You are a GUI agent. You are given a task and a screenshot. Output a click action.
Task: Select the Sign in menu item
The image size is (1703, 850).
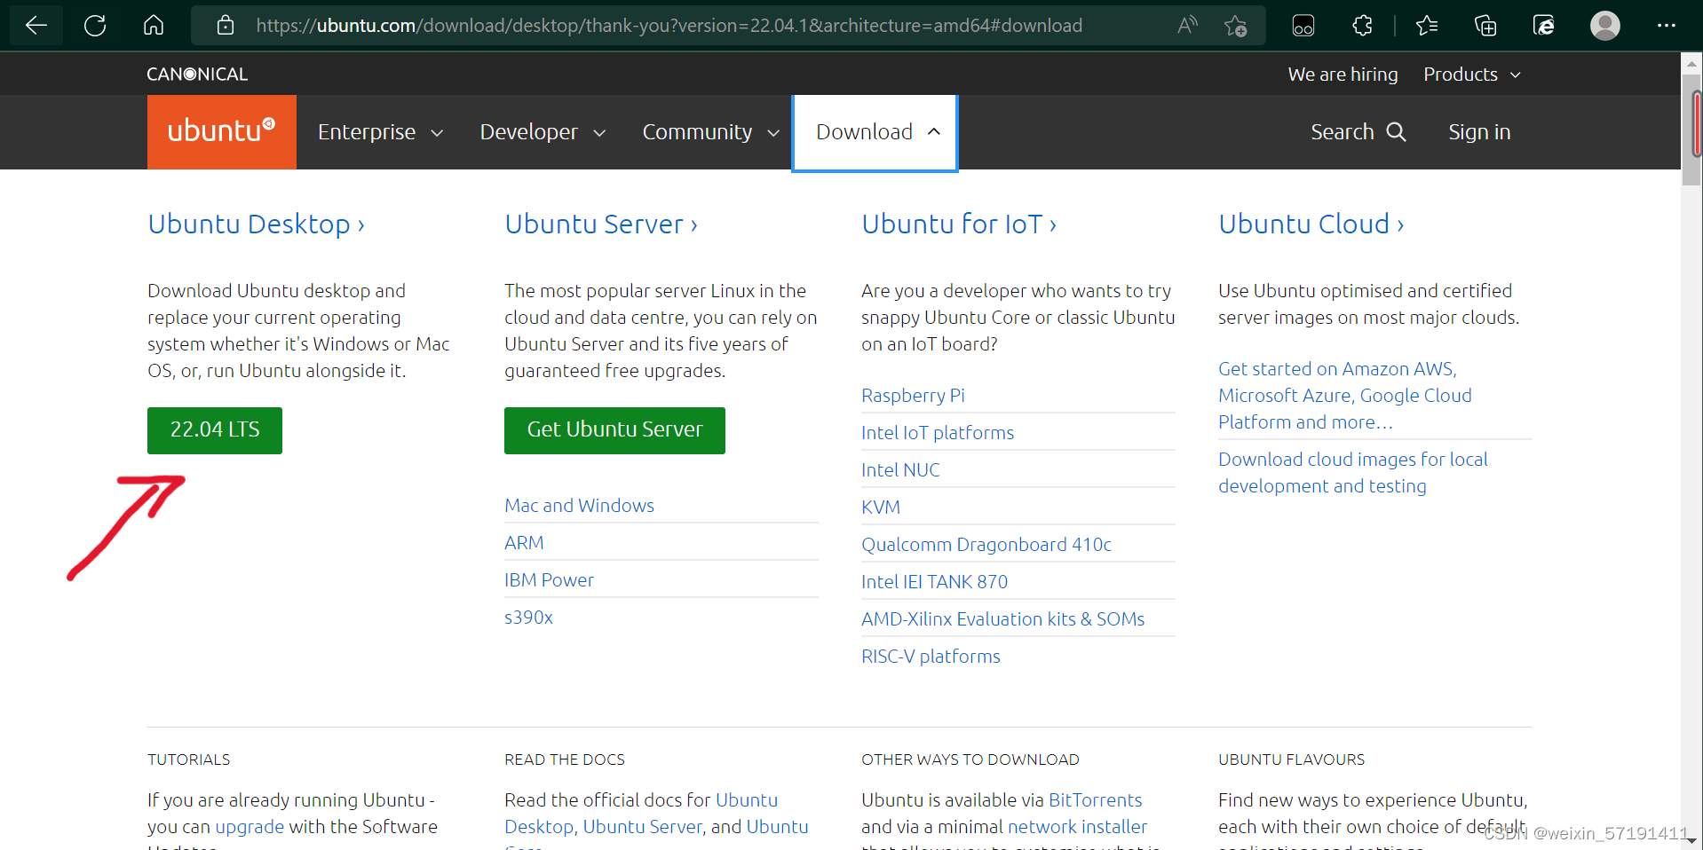[x=1478, y=131]
